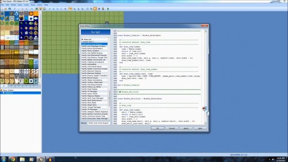Open the Edit menu

7,5
